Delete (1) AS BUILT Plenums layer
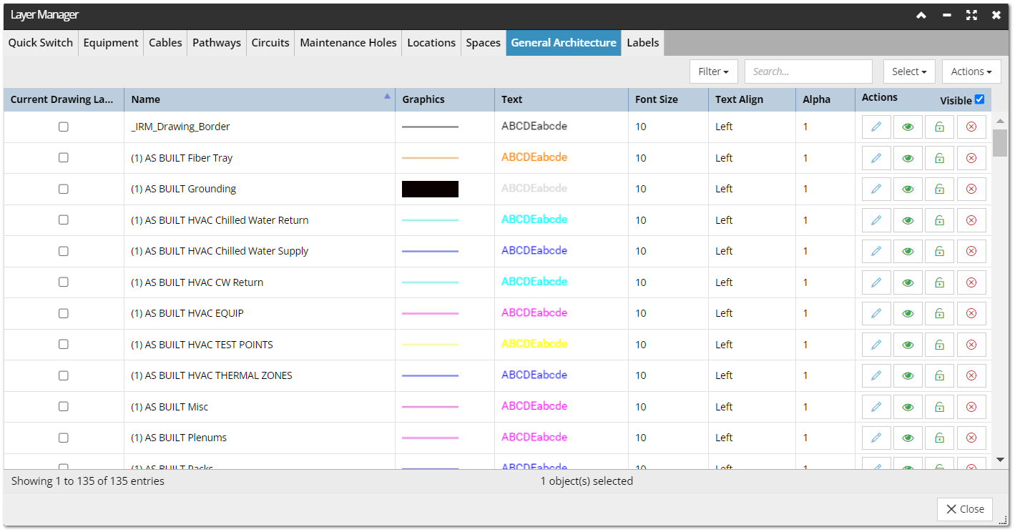The image size is (1015, 532). [x=971, y=438]
